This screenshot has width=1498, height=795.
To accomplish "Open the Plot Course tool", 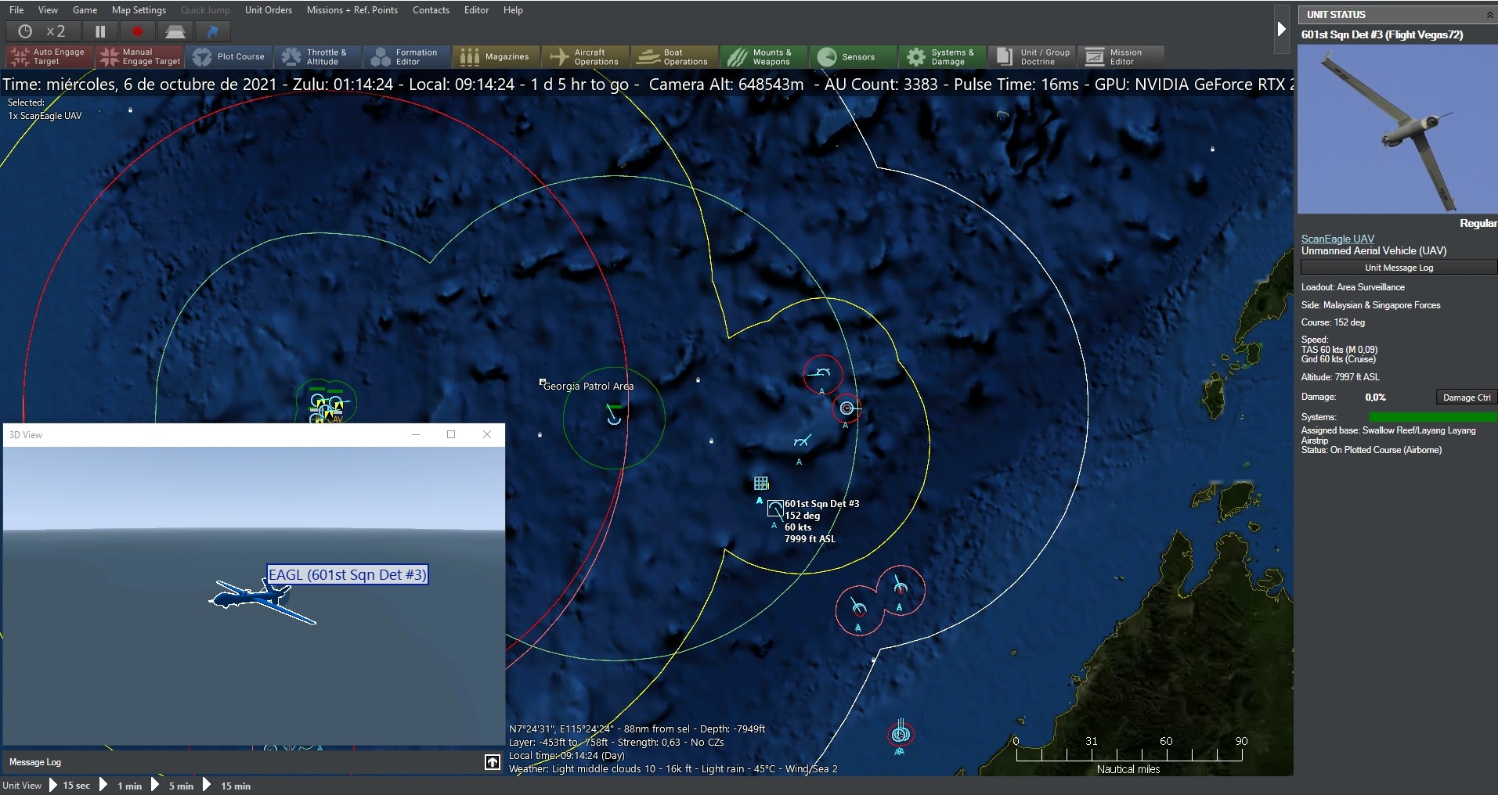I will (229, 56).
